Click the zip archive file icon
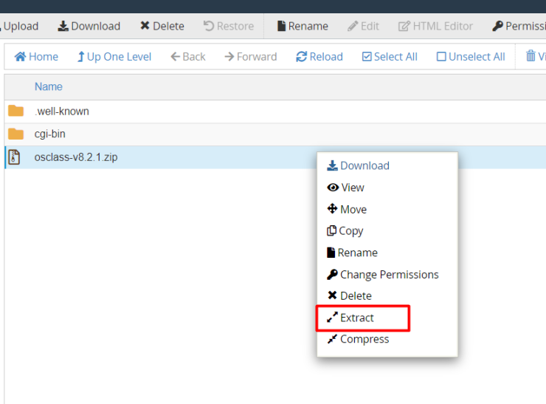The height and width of the screenshot is (404, 546). (14, 157)
